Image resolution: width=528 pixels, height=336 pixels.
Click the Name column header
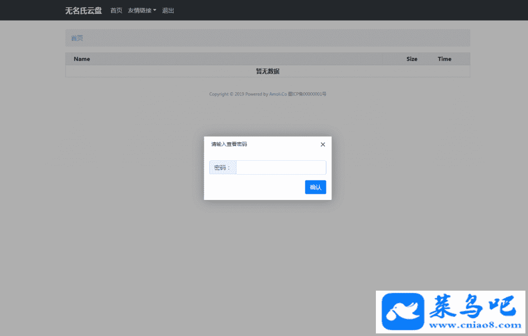point(82,59)
